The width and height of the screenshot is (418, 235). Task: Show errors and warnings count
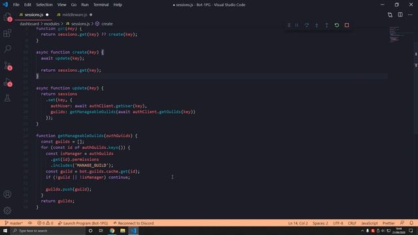45,223
